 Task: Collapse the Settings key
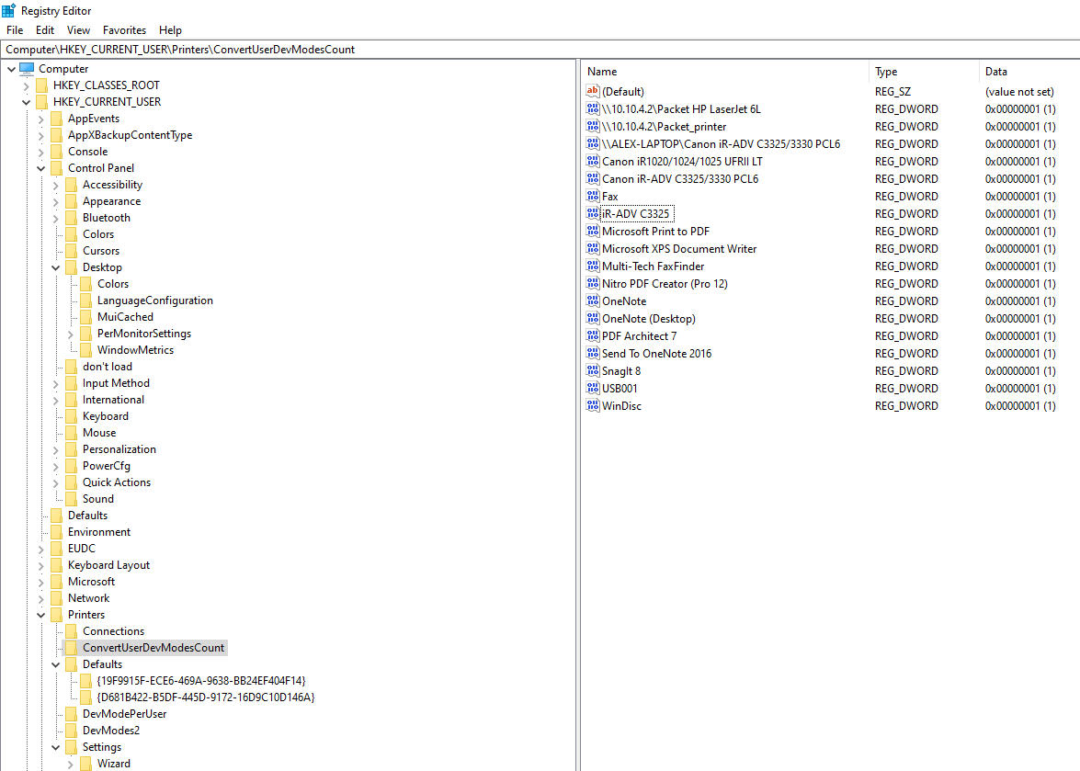pyautogui.click(x=56, y=747)
